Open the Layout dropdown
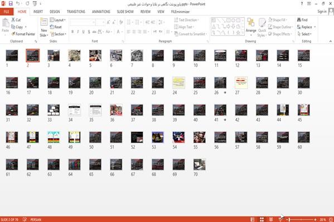This screenshot has height=222, width=334. coord(58,20)
